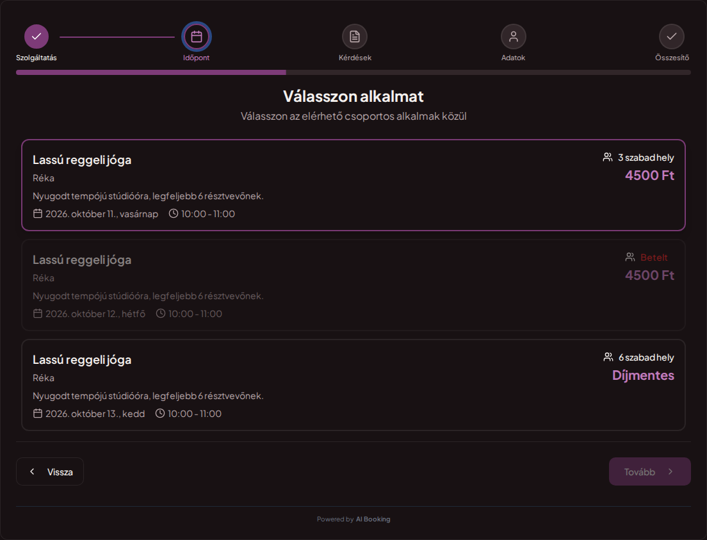This screenshot has height=540, width=707.
Task: Click the completed Szolgáltatás step checkmark icon
Action: click(37, 37)
